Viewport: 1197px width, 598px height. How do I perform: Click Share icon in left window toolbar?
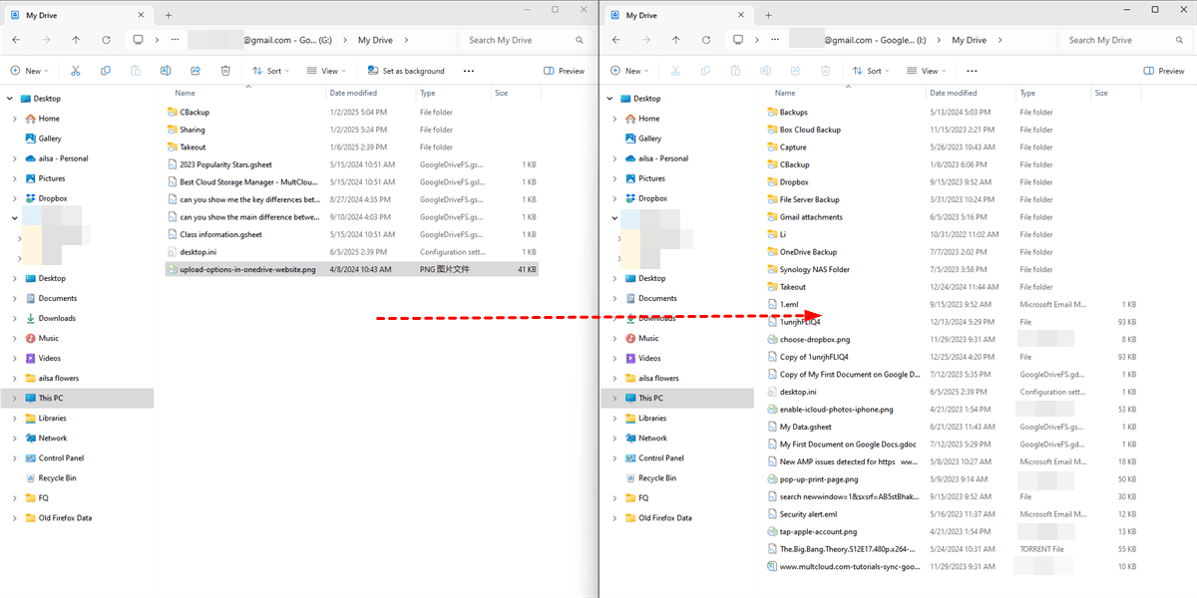pyautogui.click(x=196, y=71)
